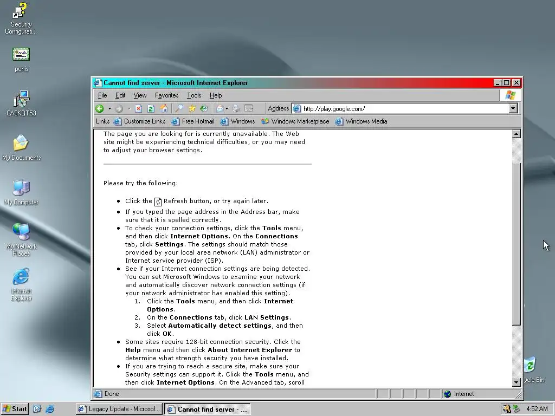Open the Favorites menu
Viewport: 555px width, 416px height.
pos(167,95)
